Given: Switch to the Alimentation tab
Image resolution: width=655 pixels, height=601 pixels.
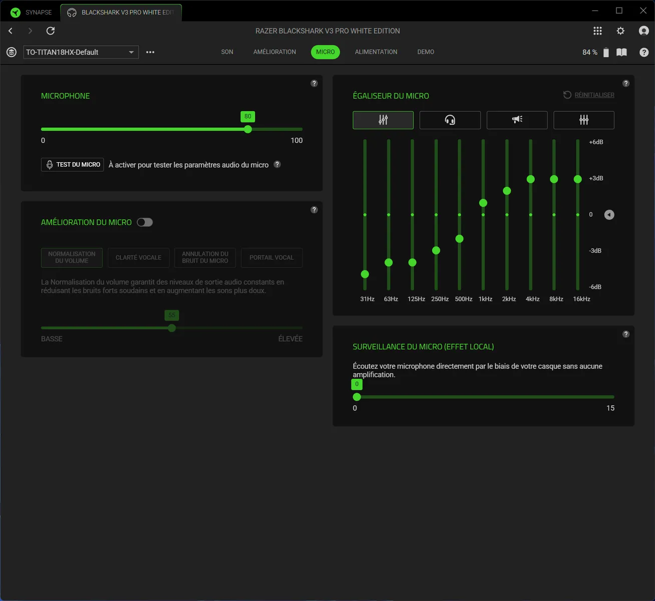Looking at the screenshot, I should pyautogui.click(x=376, y=52).
